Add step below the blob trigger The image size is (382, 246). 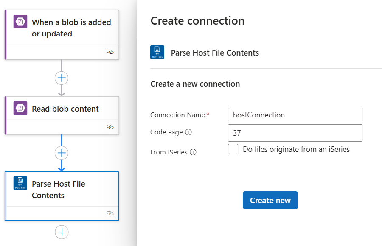[x=62, y=78]
